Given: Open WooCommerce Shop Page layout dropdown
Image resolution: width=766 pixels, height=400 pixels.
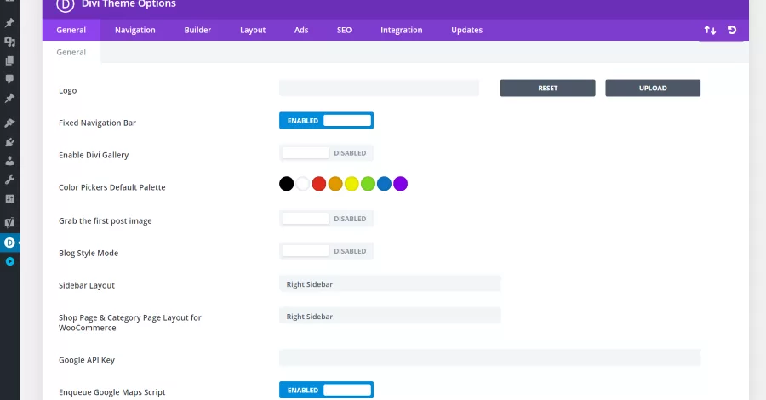Looking at the screenshot, I should pyautogui.click(x=390, y=317).
